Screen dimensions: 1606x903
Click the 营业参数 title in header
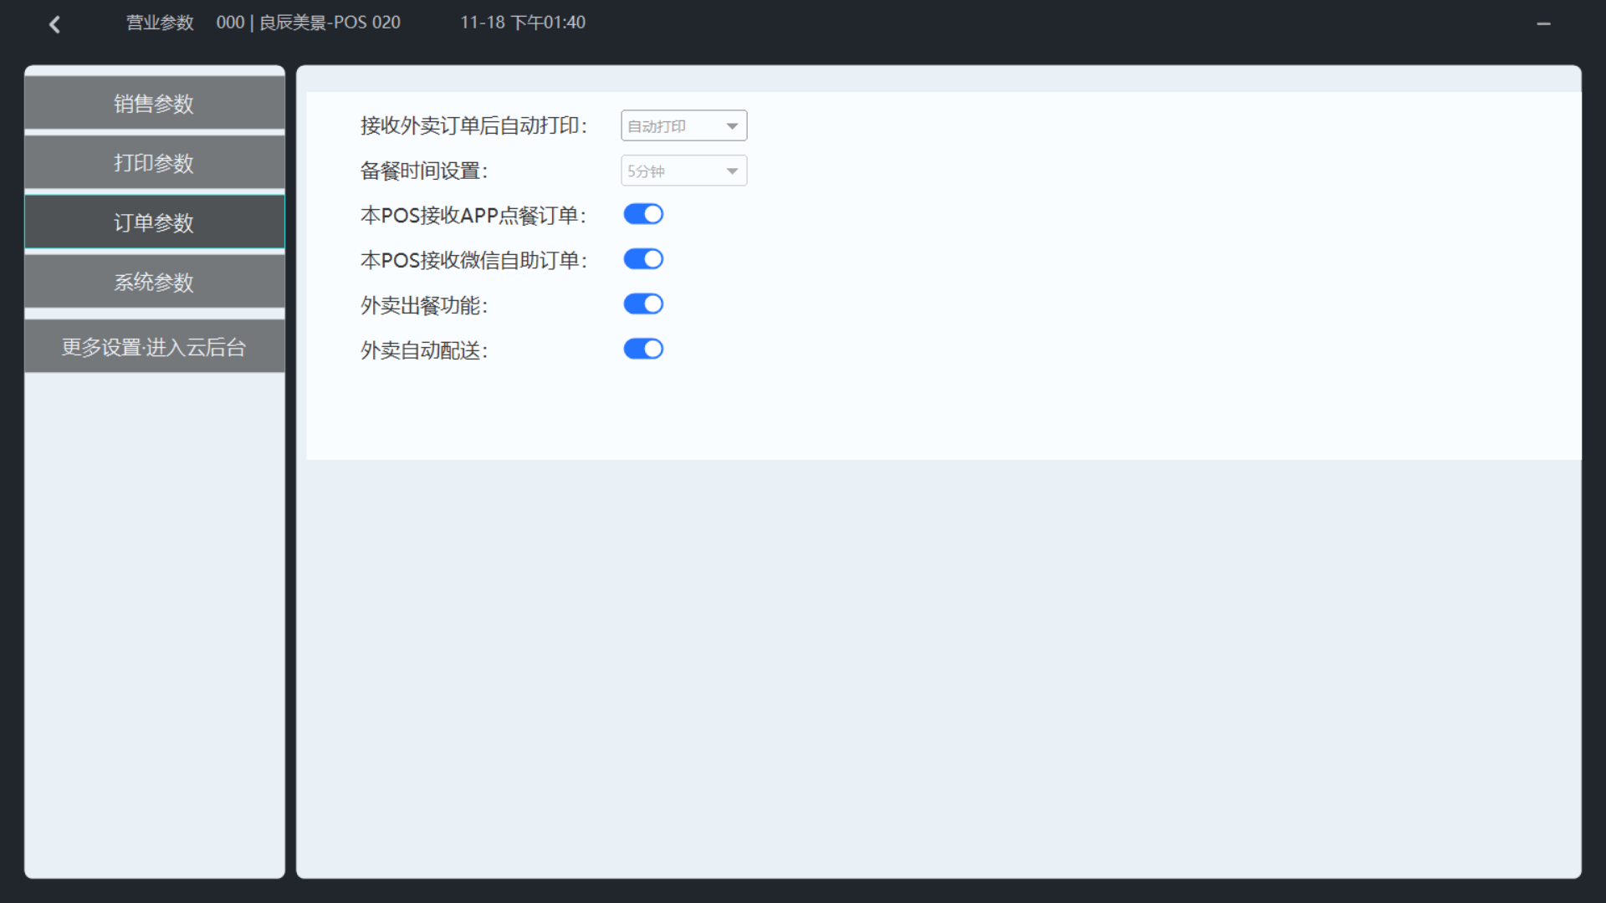coord(160,23)
